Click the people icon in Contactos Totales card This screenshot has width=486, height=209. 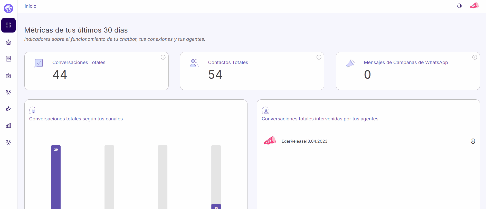point(194,63)
